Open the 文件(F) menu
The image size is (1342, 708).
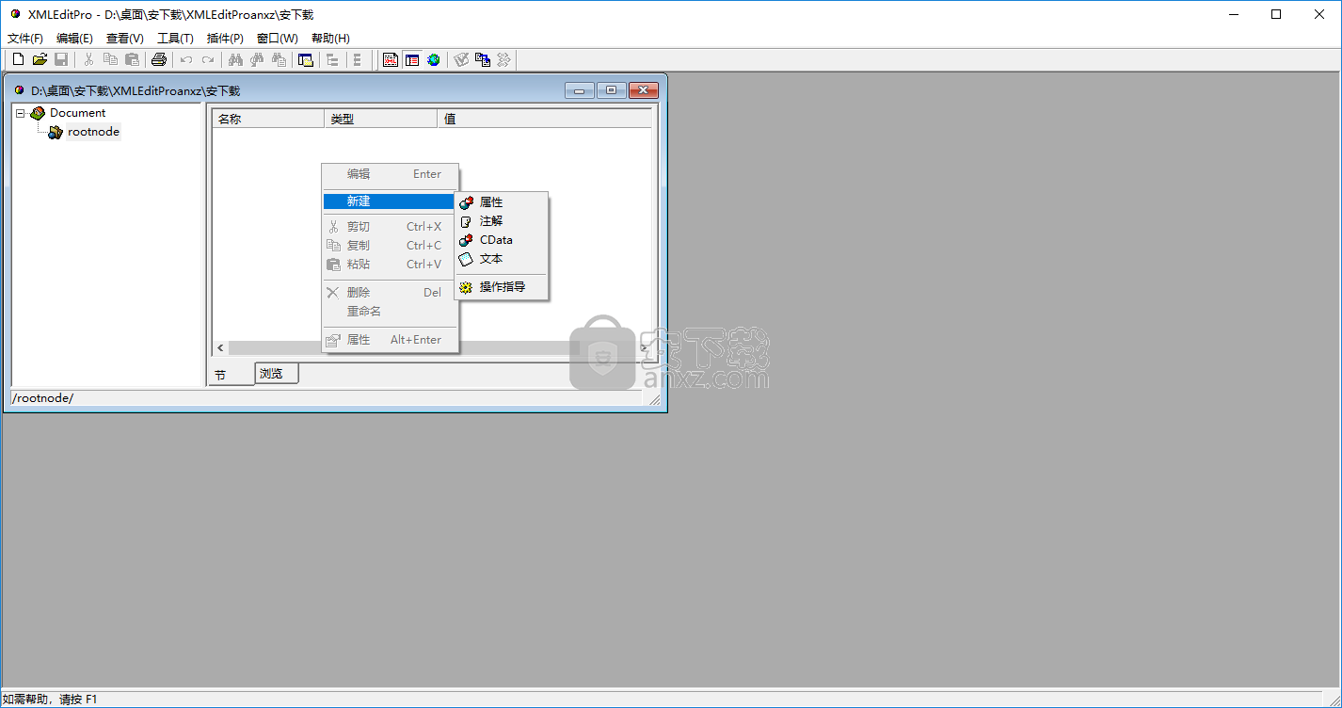point(25,39)
